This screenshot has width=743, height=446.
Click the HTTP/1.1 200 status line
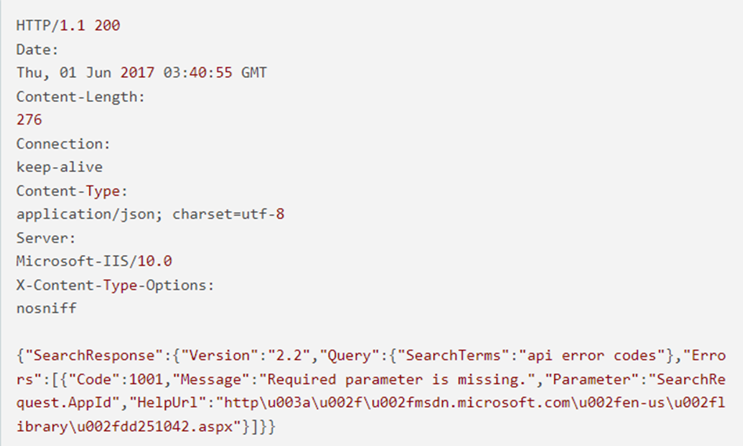click(x=68, y=26)
